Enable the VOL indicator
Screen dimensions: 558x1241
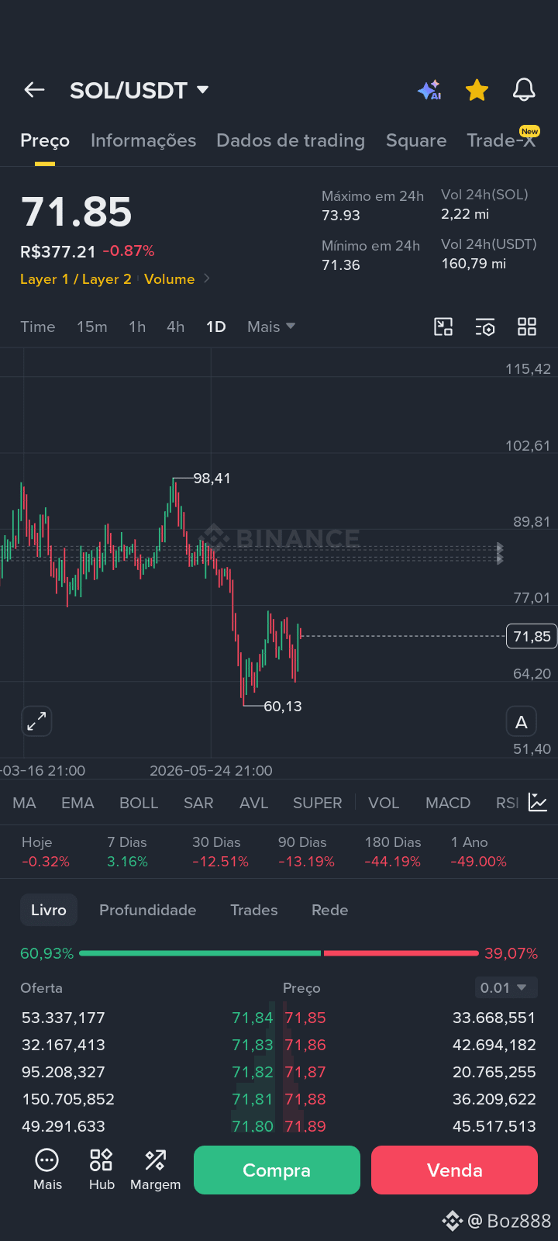[384, 803]
